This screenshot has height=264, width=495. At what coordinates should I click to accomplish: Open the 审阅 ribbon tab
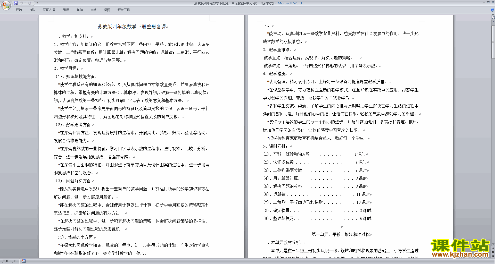(93, 10)
